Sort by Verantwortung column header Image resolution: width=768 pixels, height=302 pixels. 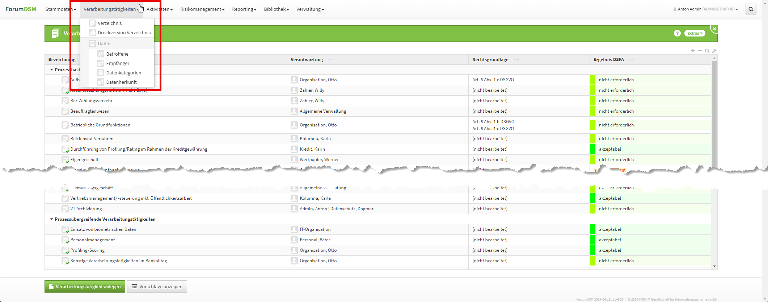[x=307, y=60]
